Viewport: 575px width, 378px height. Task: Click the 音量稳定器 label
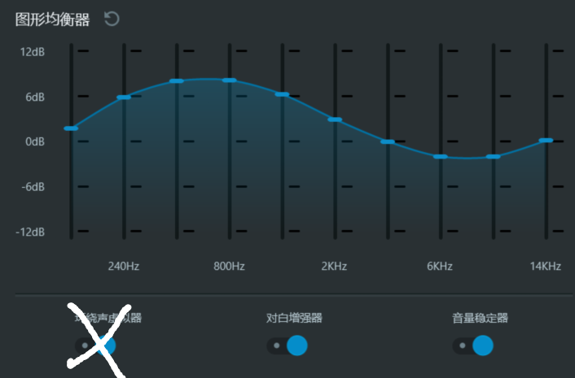[481, 318]
